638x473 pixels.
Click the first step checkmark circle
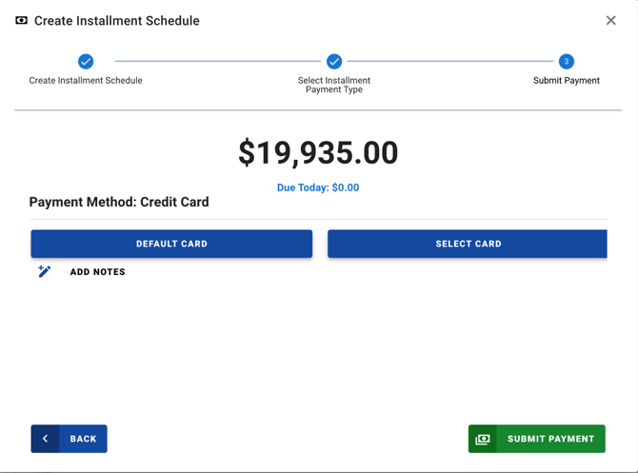(x=86, y=62)
